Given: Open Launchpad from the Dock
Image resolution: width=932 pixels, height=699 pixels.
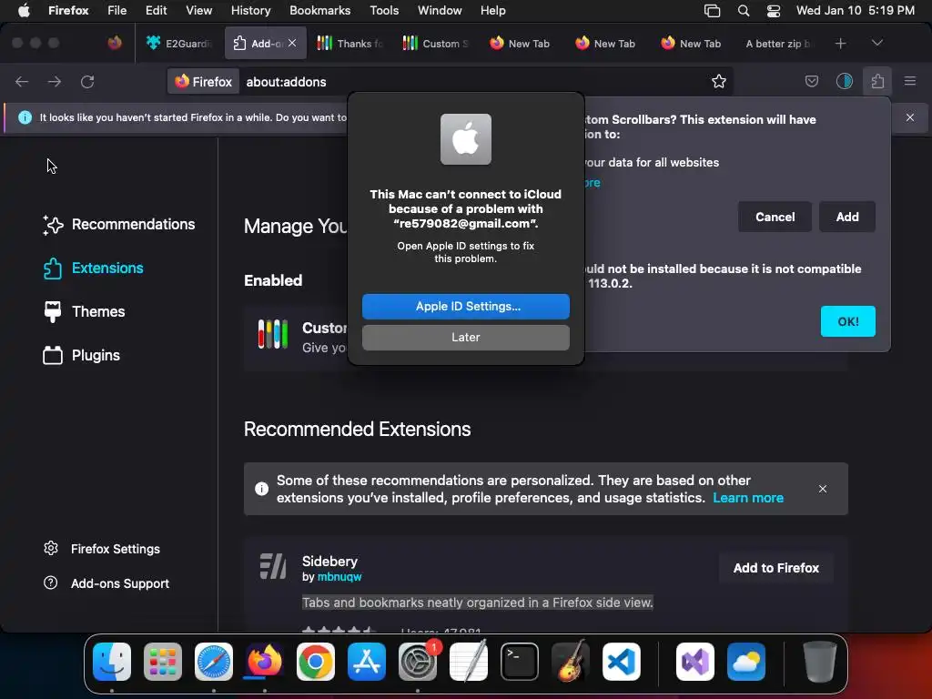Looking at the screenshot, I should click(163, 662).
